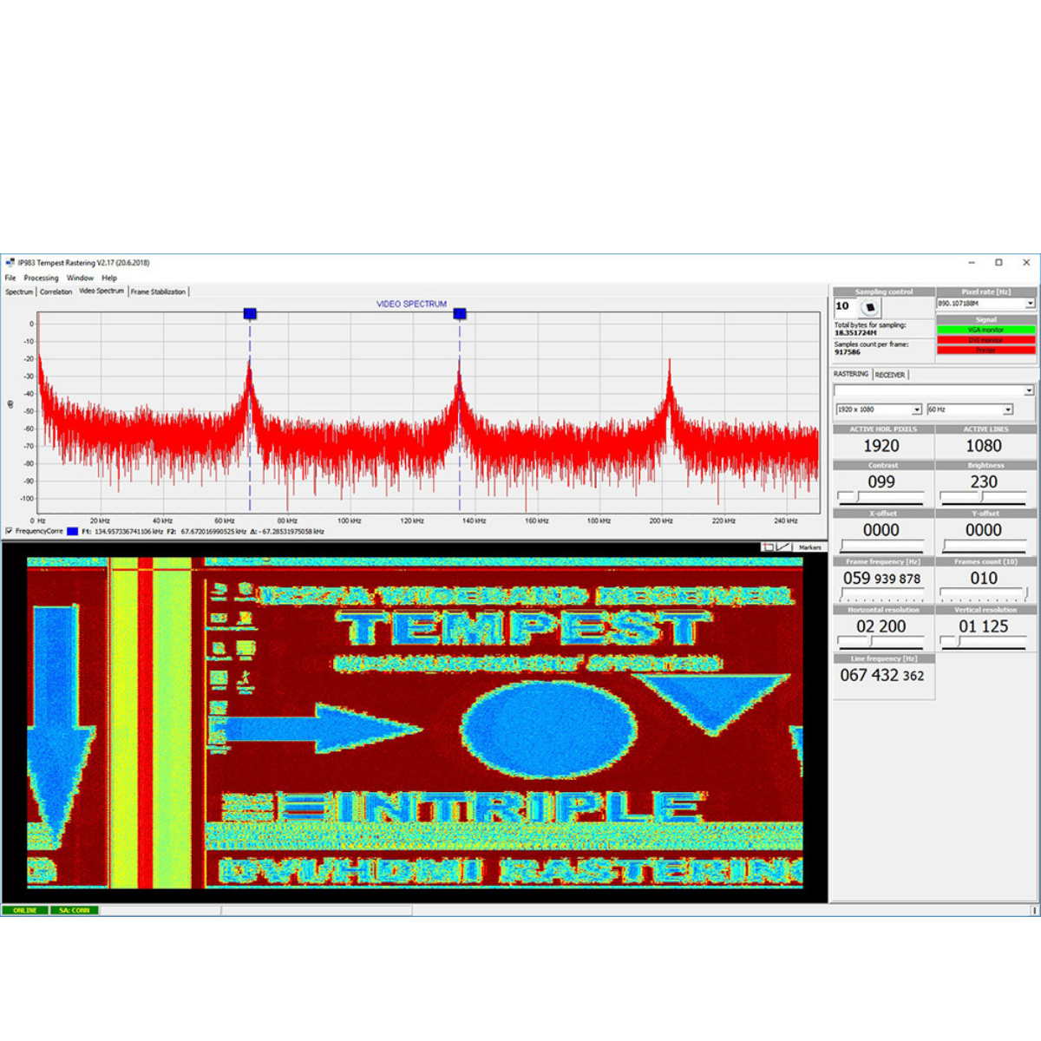Click the sampling stop button icon

point(870,307)
